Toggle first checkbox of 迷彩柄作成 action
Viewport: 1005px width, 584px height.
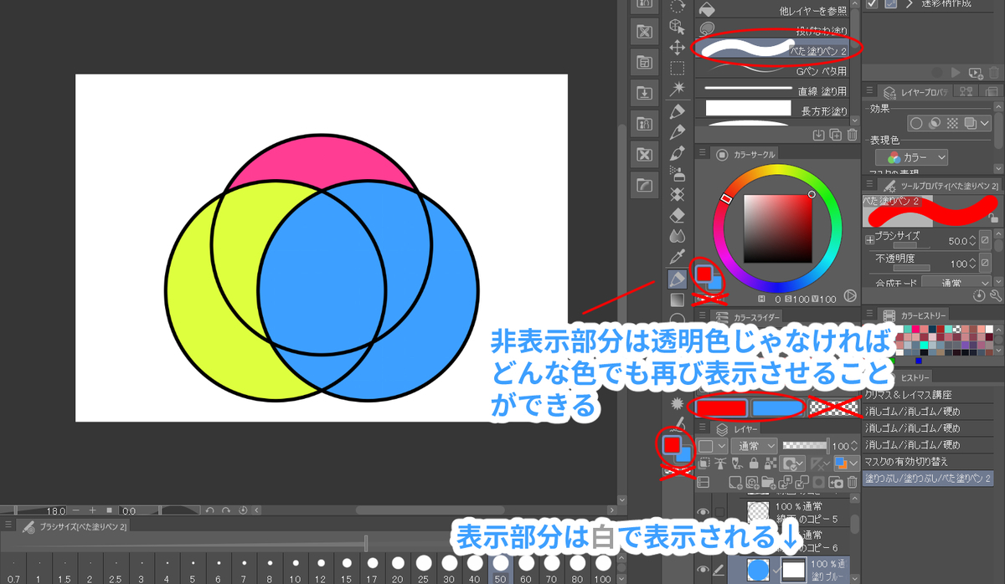(872, 3)
